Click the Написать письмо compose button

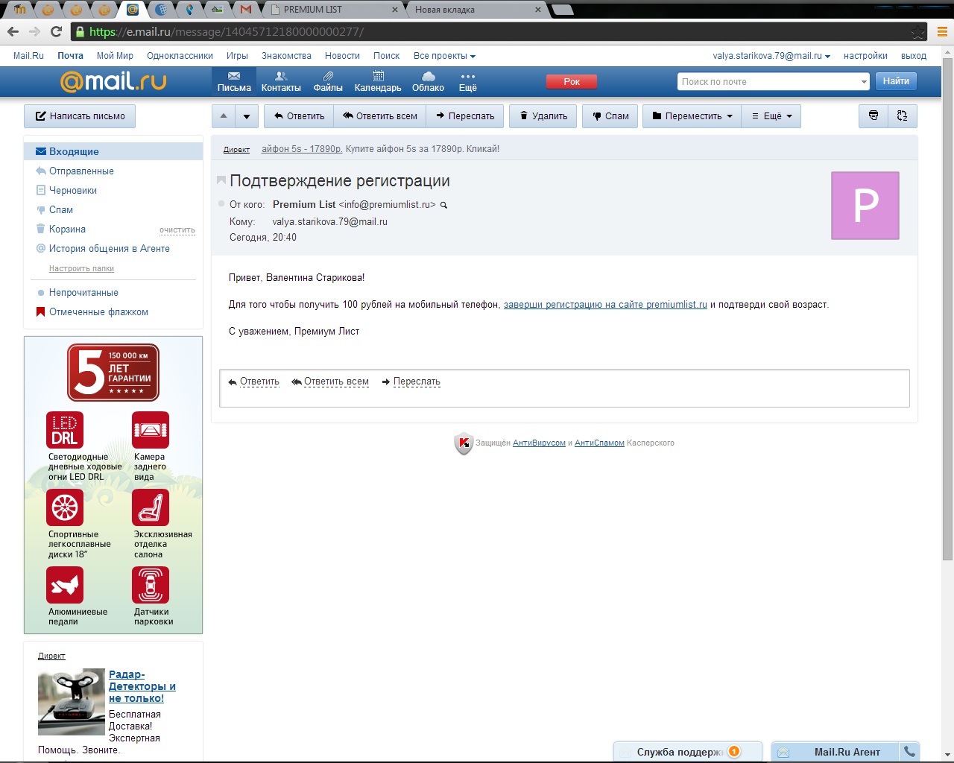coord(80,116)
